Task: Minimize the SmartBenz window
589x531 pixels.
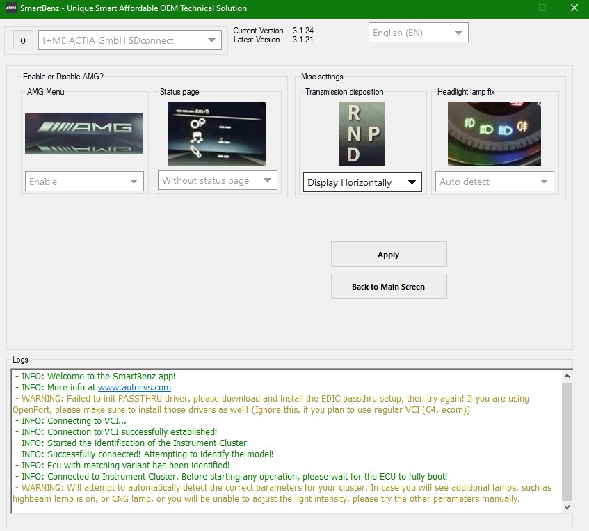Action: (511, 8)
